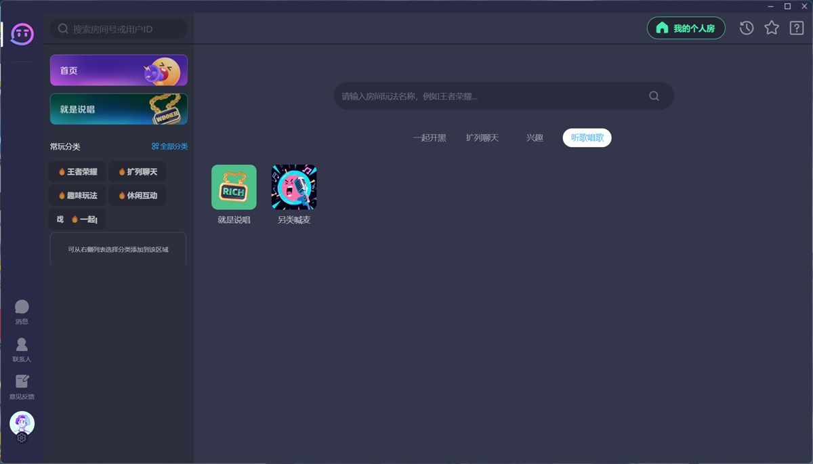The image size is (813, 464).
Task: Click the search magnifier in room search box
Action: [654, 96]
